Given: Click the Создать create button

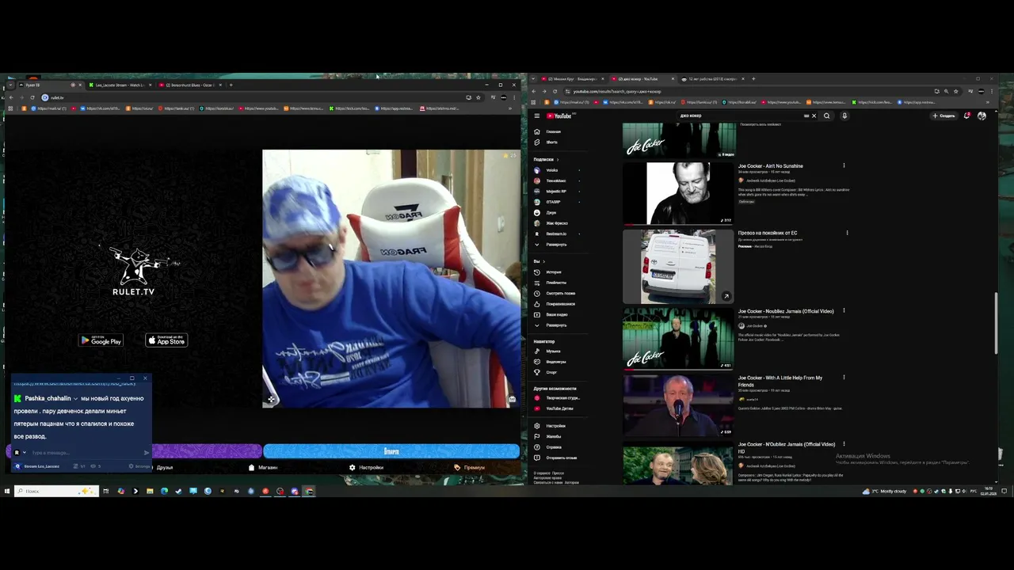Looking at the screenshot, I should click(x=943, y=116).
